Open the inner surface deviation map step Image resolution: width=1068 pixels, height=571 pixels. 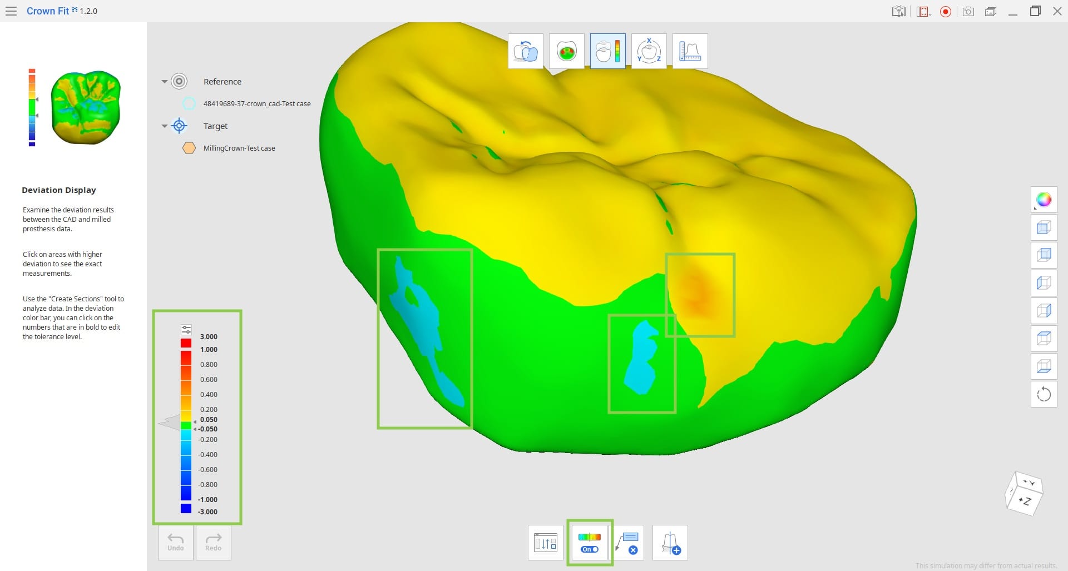coord(566,51)
